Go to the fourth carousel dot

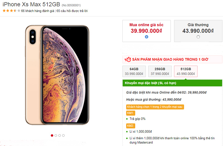coord(64,136)
